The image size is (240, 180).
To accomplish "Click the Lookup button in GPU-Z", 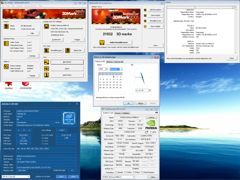I will 151,117.
